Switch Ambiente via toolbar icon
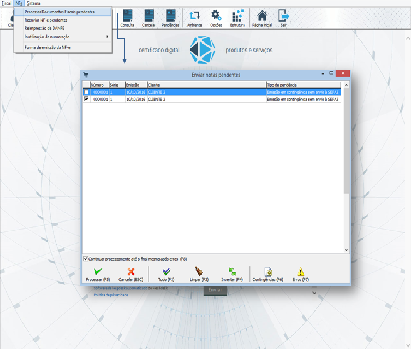 coord(195,18)
